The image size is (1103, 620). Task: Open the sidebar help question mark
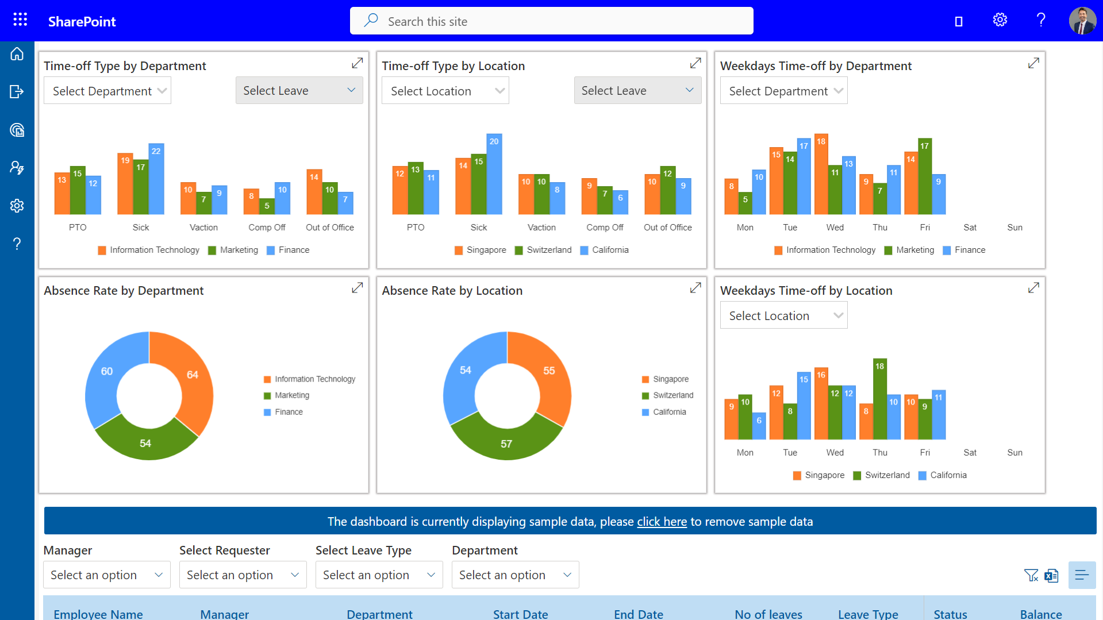[17, 244]
